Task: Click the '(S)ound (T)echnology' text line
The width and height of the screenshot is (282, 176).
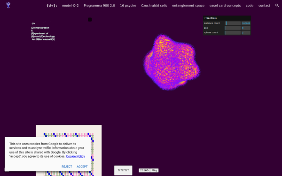Action: click(x=43, y=36)
